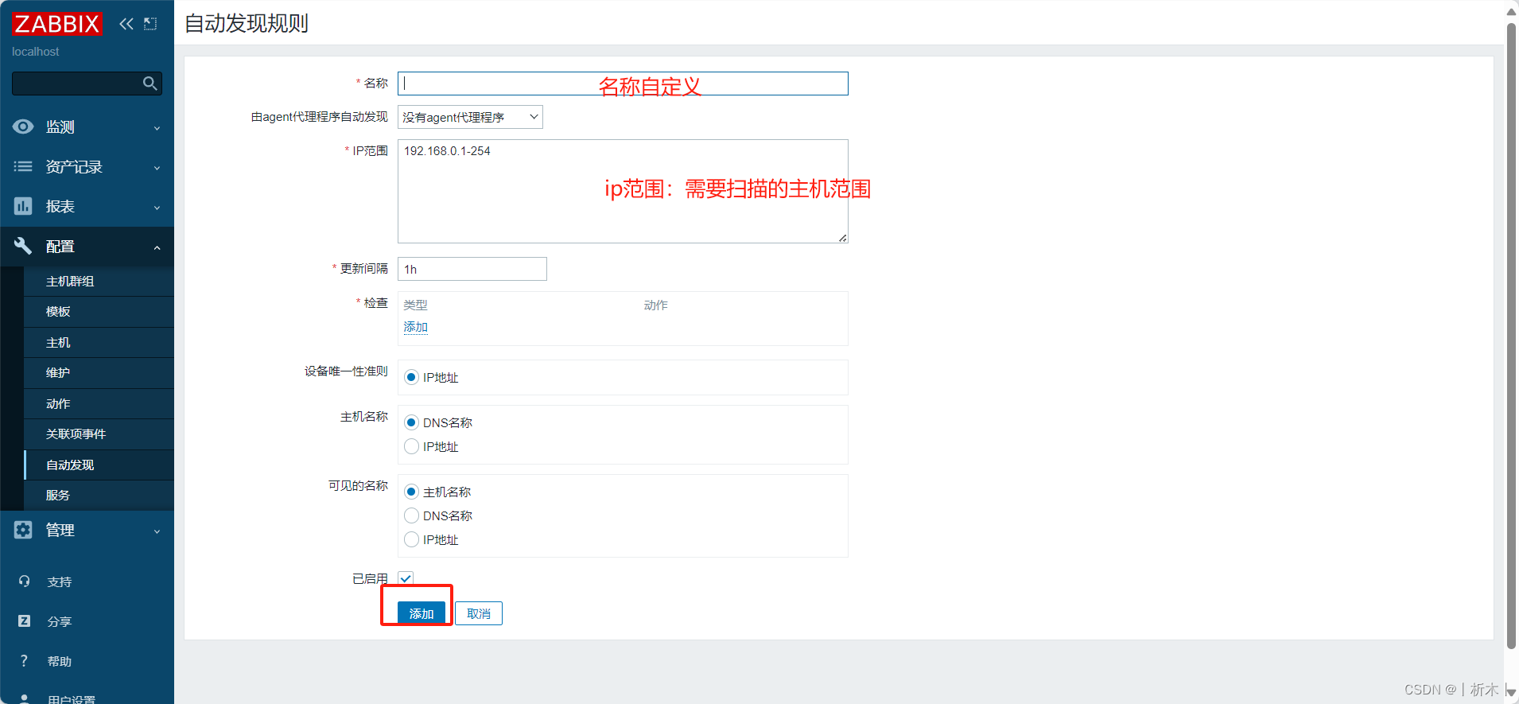This screenshot has height=704, width=1519.
Task: Select IP地址 radio under 主机名称
Action: click(x=411, y=446)
